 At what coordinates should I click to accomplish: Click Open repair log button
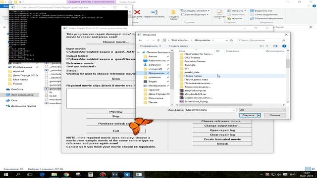(222, 130)
